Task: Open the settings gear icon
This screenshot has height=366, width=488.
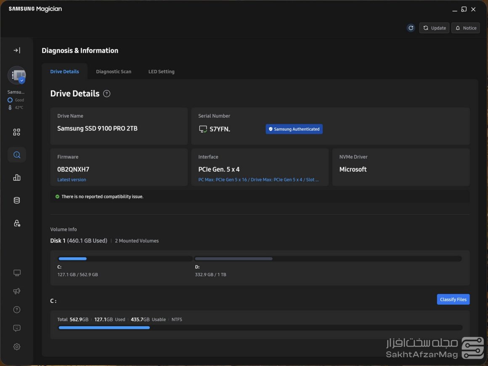Action: [x=17, y=347]
